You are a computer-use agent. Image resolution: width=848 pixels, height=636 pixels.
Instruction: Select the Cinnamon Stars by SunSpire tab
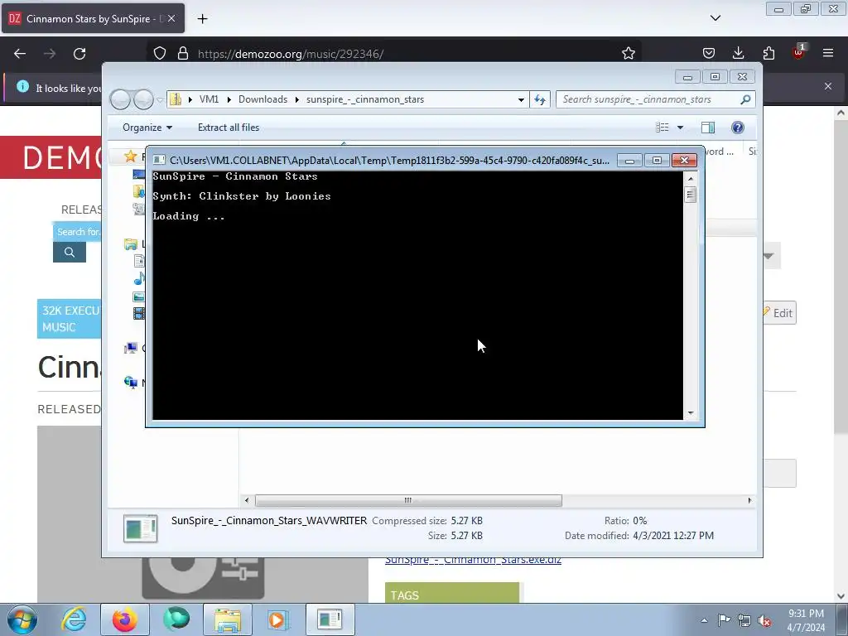click(93, 18)
